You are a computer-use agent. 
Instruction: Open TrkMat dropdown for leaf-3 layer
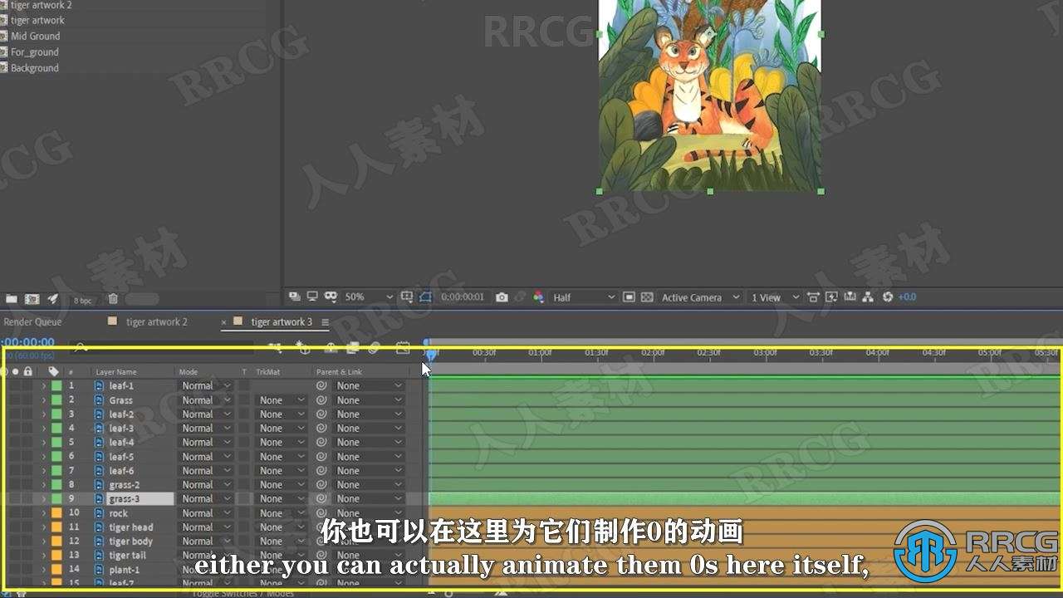point(282,428)
